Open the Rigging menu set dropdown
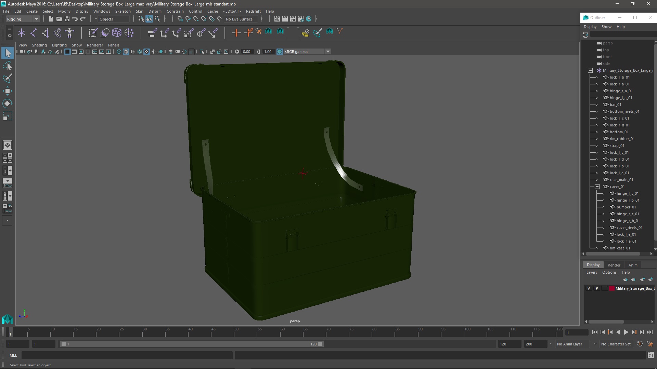 23,19
